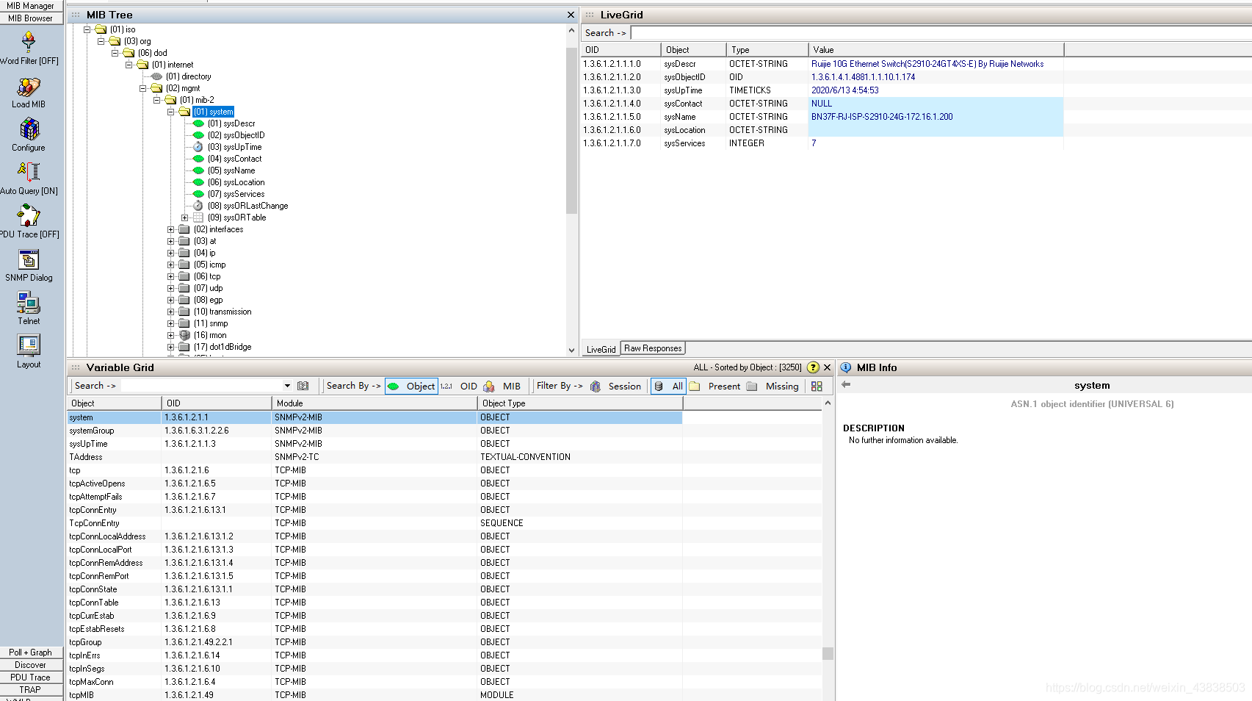
Task: Open the Layout tool
Action: [x=29, y=345]
